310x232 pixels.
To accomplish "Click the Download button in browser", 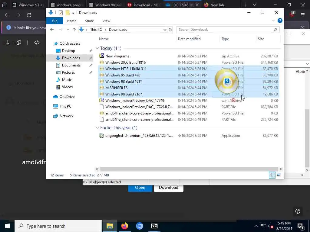I will tap(168, 188).
